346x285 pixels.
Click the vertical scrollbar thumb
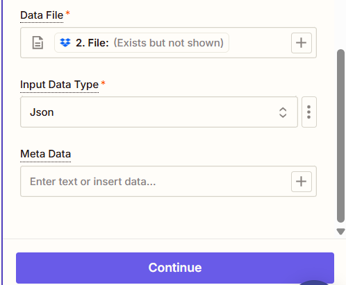click(340, 136)
